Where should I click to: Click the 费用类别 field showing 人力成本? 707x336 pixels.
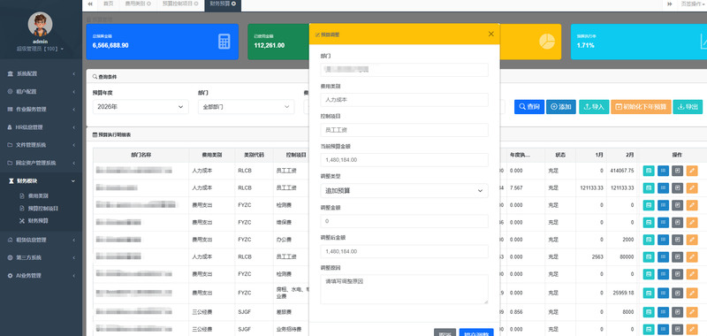point(404,100)
